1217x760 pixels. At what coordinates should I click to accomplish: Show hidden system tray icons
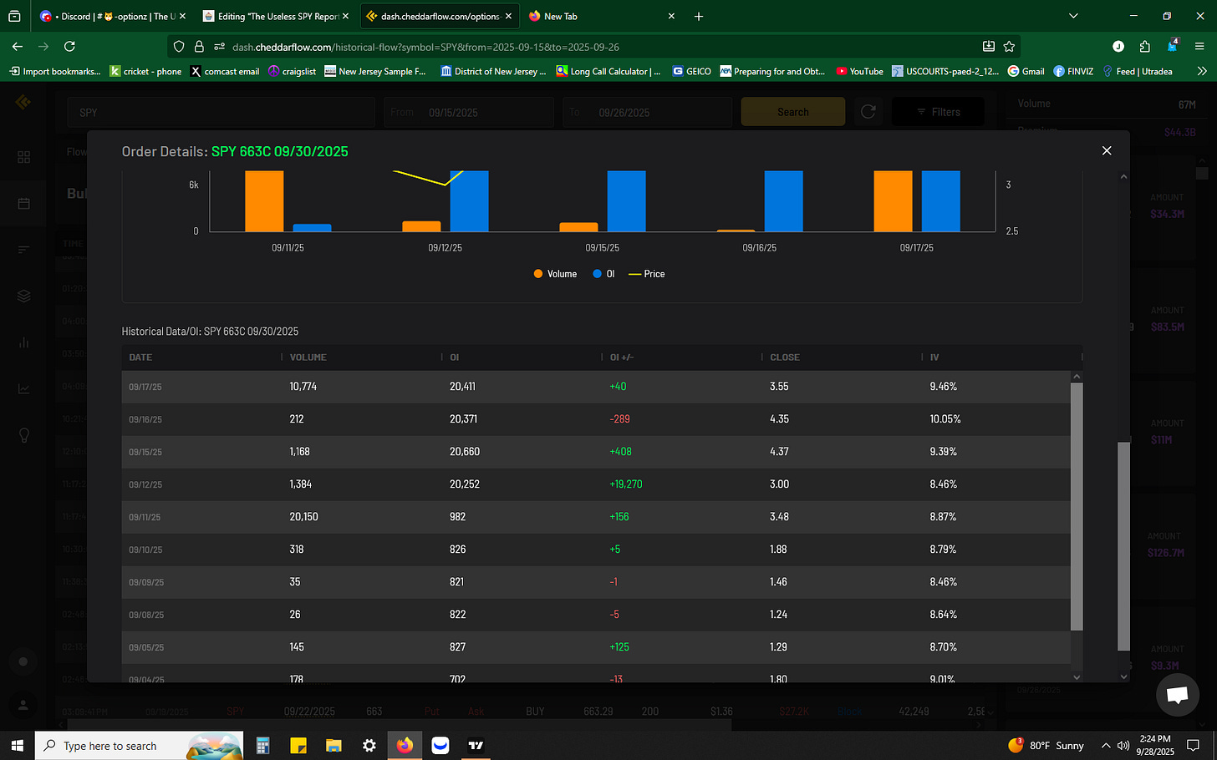(x=1106, y=745)
